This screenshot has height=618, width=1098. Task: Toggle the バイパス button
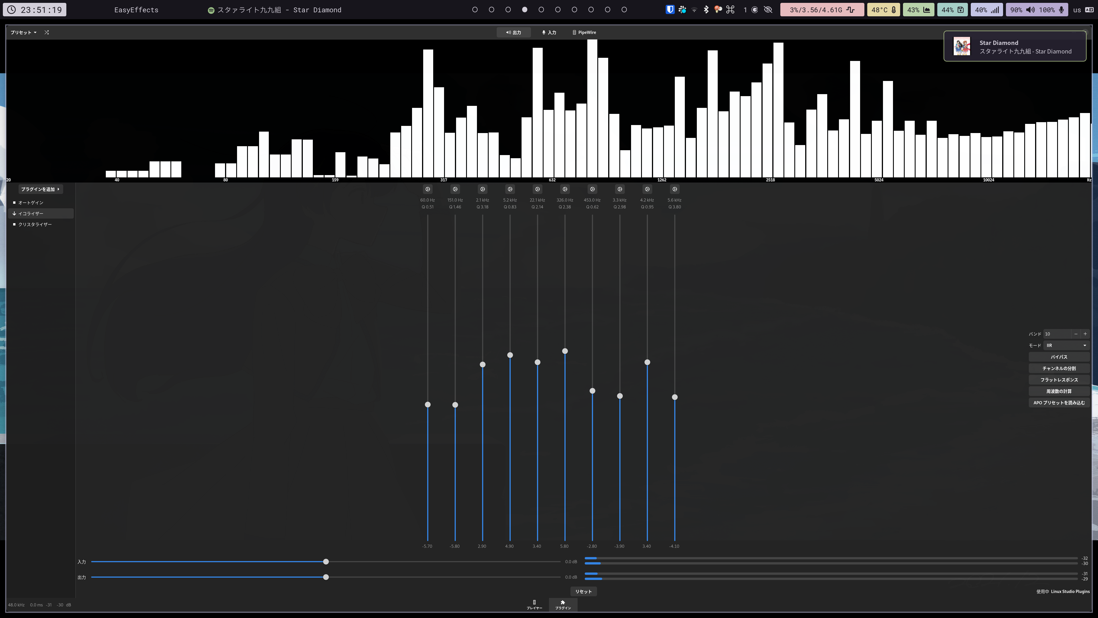click(x=1059, y=357)
